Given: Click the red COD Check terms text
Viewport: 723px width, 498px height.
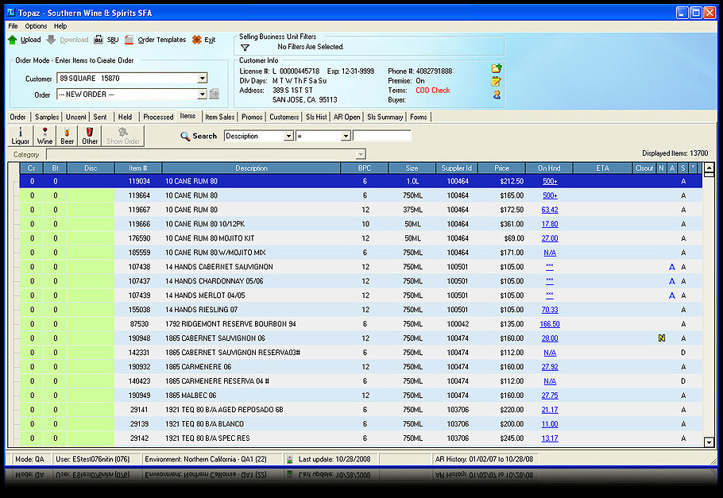Looking at the screenshot, I should [x=432, y=91].
